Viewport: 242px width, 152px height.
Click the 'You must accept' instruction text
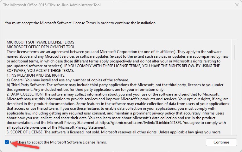80,23
